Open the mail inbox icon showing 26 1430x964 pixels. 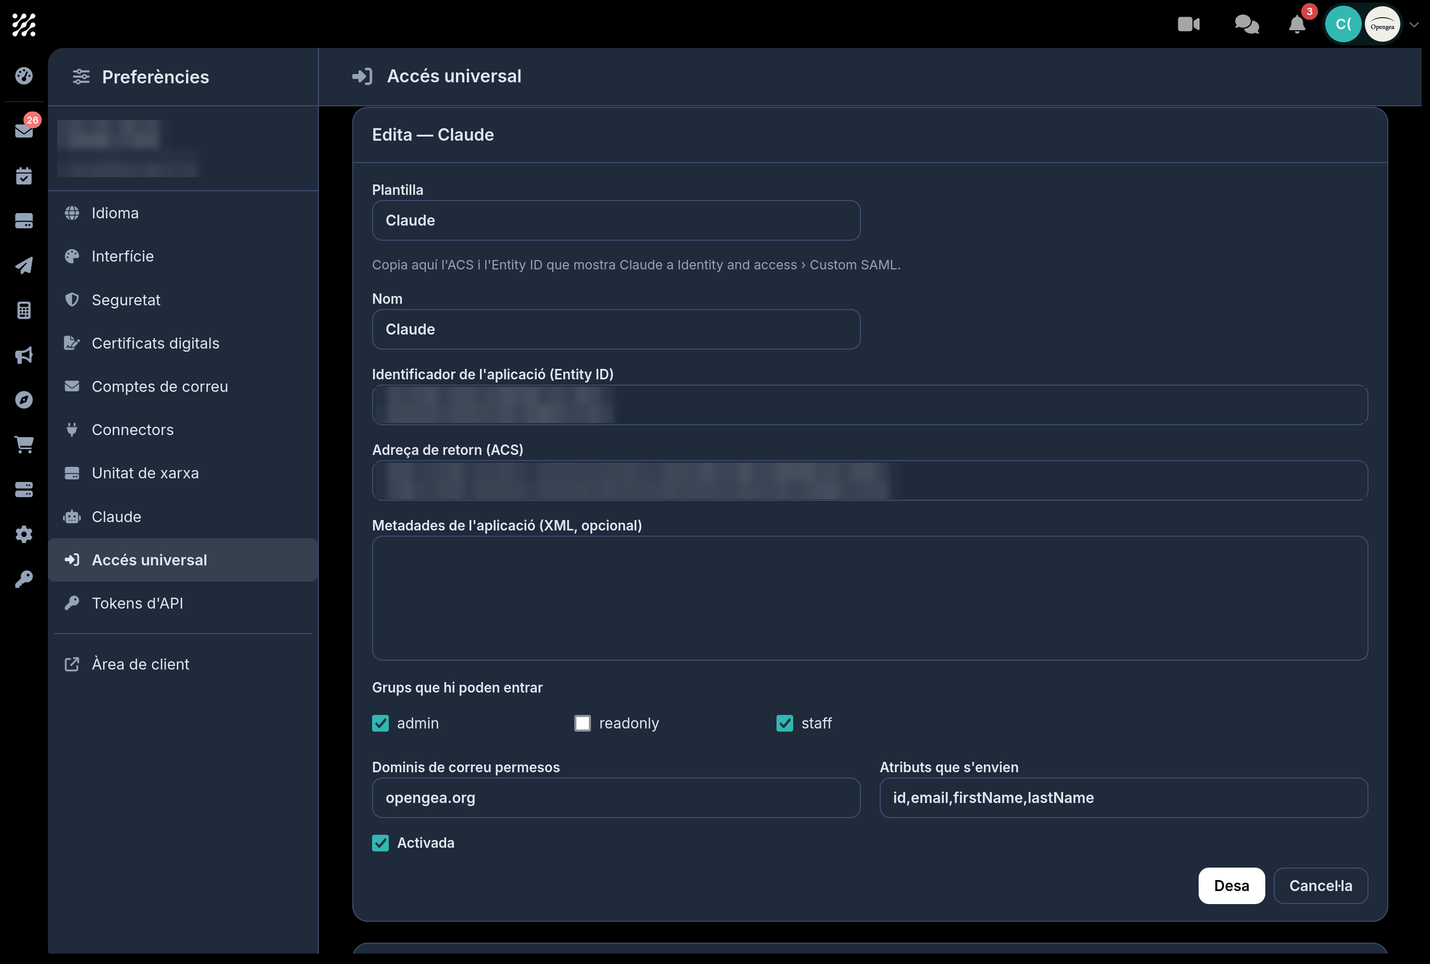(24, 130)
